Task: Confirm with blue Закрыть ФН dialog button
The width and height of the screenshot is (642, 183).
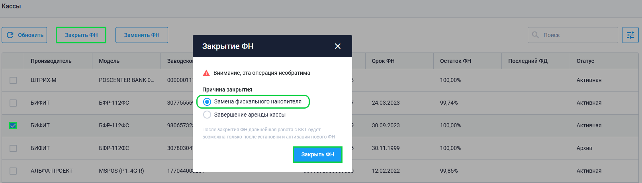Action: pyautogui.click(x=317, y=154)
